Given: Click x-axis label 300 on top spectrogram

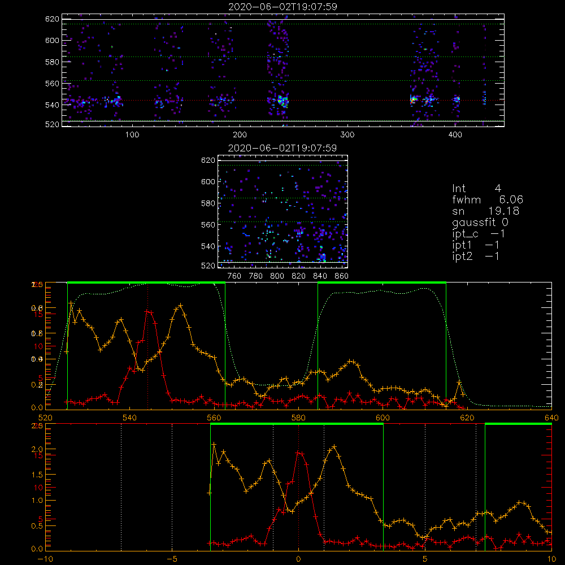Looking at the screenshot, I should [x=347, y=135].
